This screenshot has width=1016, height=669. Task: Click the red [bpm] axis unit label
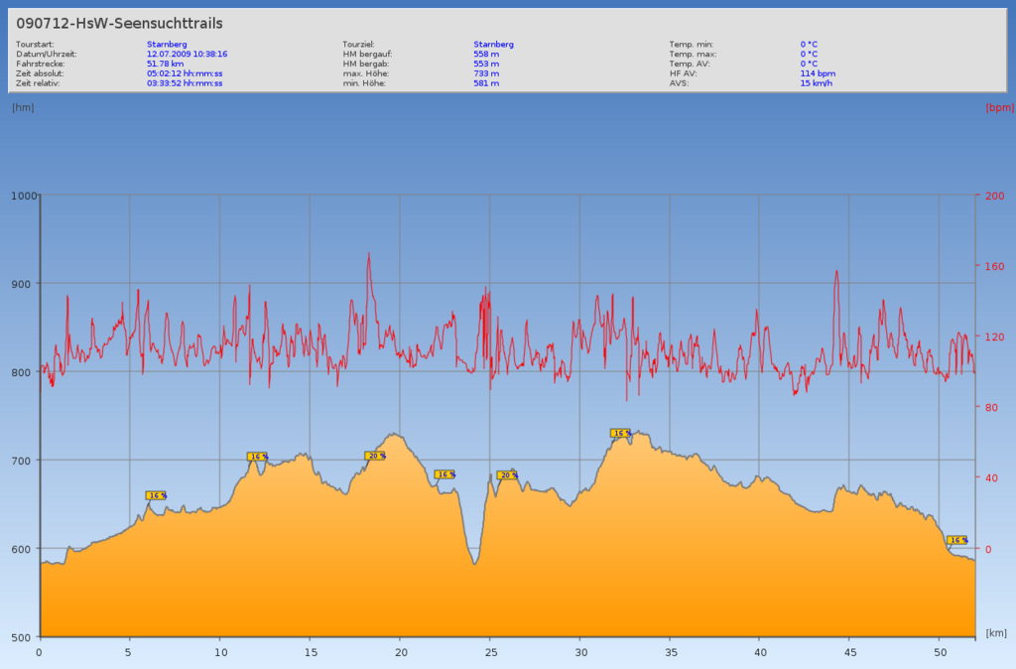[x=1000, y=107]
